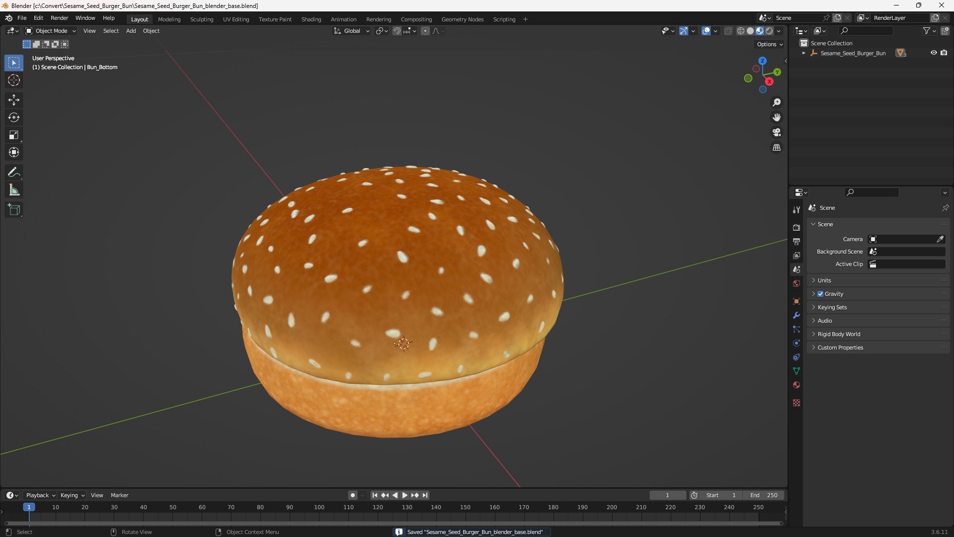
Task: Select the Cursor tool in toolbar
Action: point(14,81)
